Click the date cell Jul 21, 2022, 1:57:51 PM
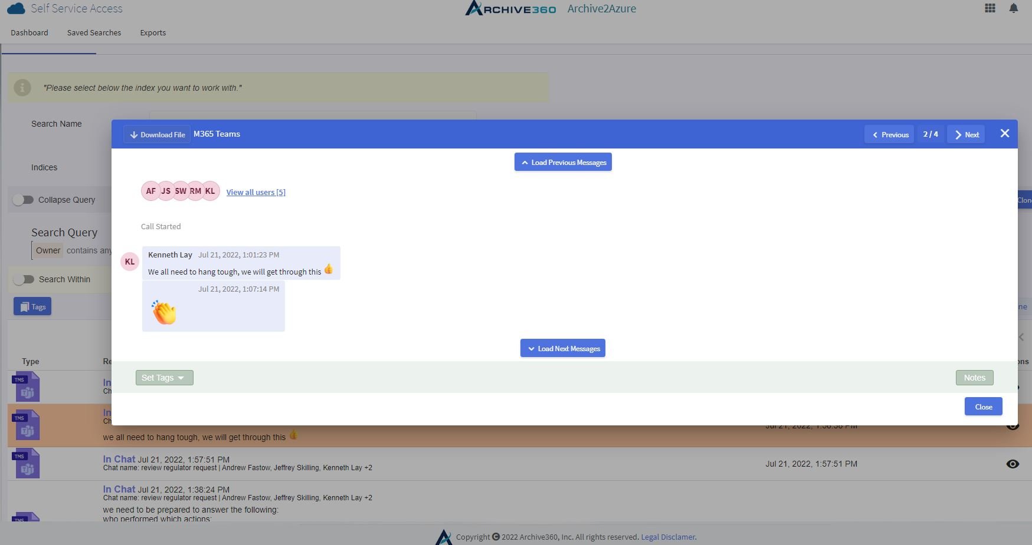This screenshot has height=545, width=1032. pos(811,464)
